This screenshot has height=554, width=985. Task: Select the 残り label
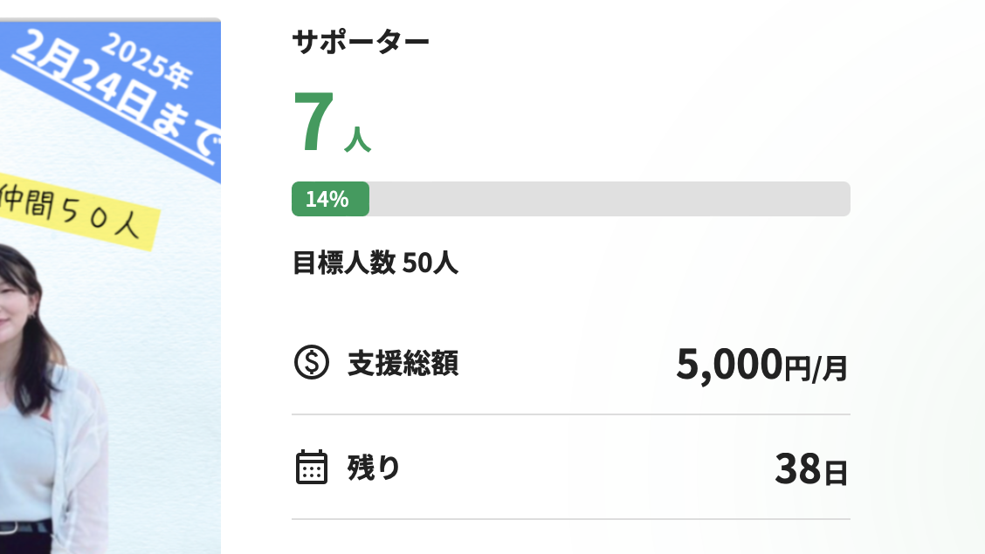point(374,469)
